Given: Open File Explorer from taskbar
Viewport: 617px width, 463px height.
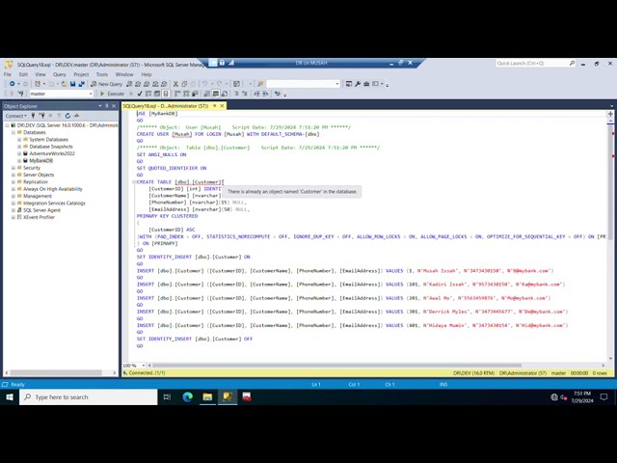Looking at the screenshot, I should click(x=207, y=396).
